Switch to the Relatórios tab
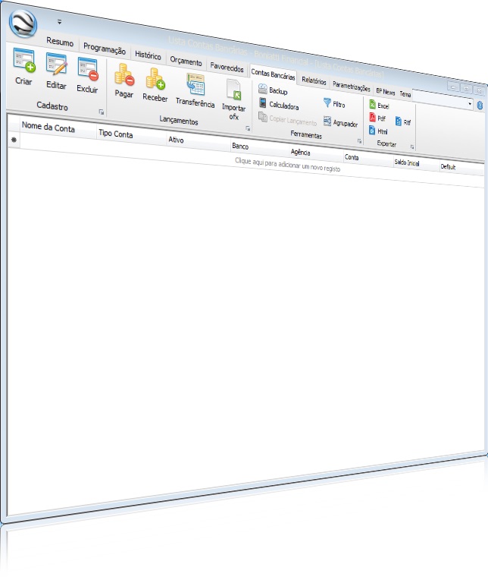The height and width of the screenshot is (577, 488). tap(314, 80)
